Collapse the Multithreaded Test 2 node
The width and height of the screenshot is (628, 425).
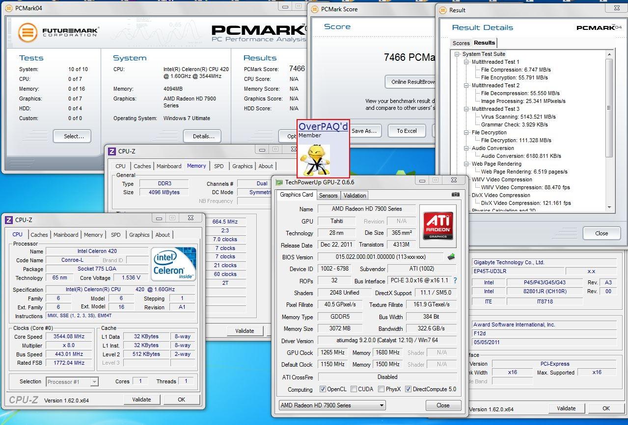tap(466, 85)
